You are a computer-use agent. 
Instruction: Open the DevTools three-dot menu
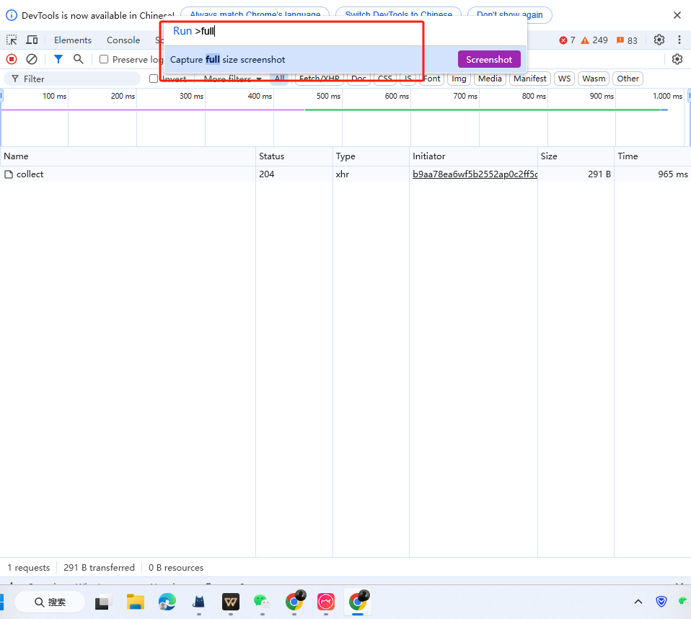[679, 40]
